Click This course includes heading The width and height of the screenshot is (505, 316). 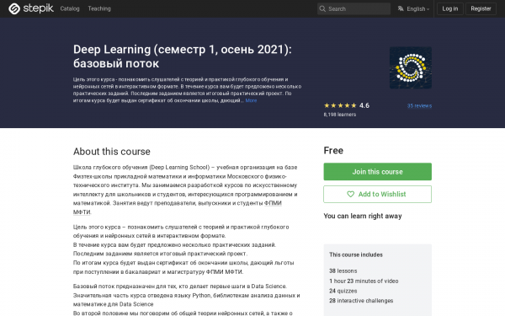click(356, 254)
